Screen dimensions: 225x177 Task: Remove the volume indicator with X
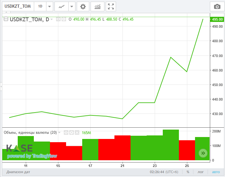point(77,133)
